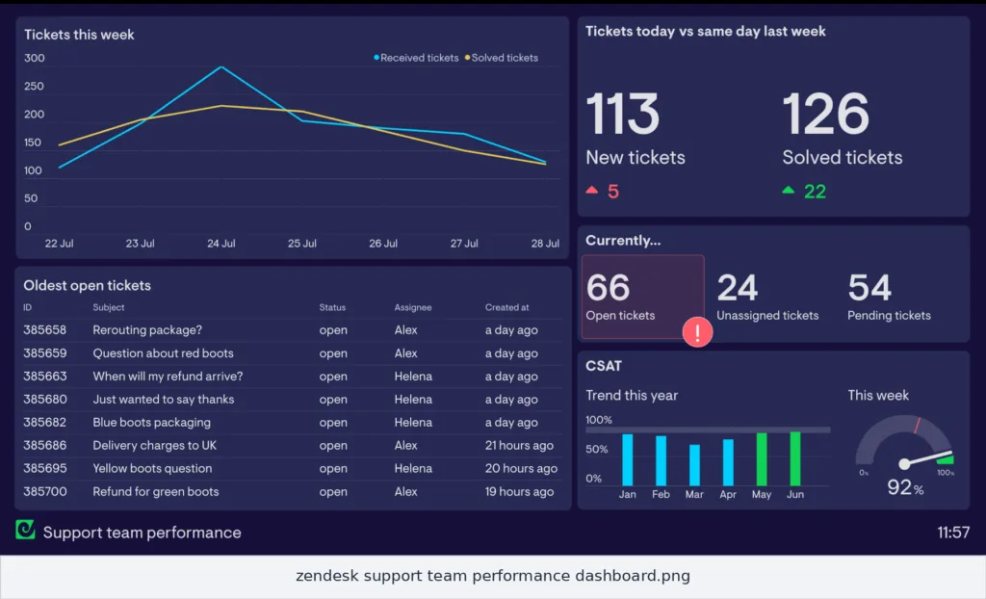Screen dimensions: 986x599
Task: Click the ID column header
Action: (27, 307)
